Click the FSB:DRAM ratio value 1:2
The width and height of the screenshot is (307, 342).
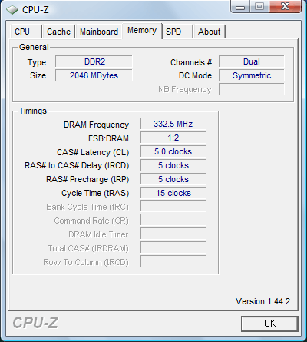(173, 138)
